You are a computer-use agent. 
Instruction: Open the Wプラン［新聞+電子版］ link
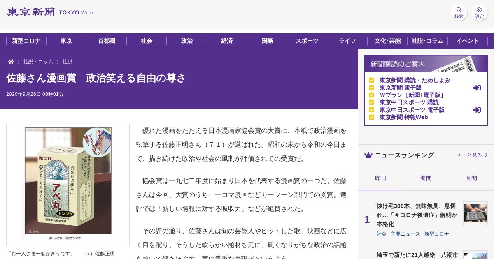(412, 95)
